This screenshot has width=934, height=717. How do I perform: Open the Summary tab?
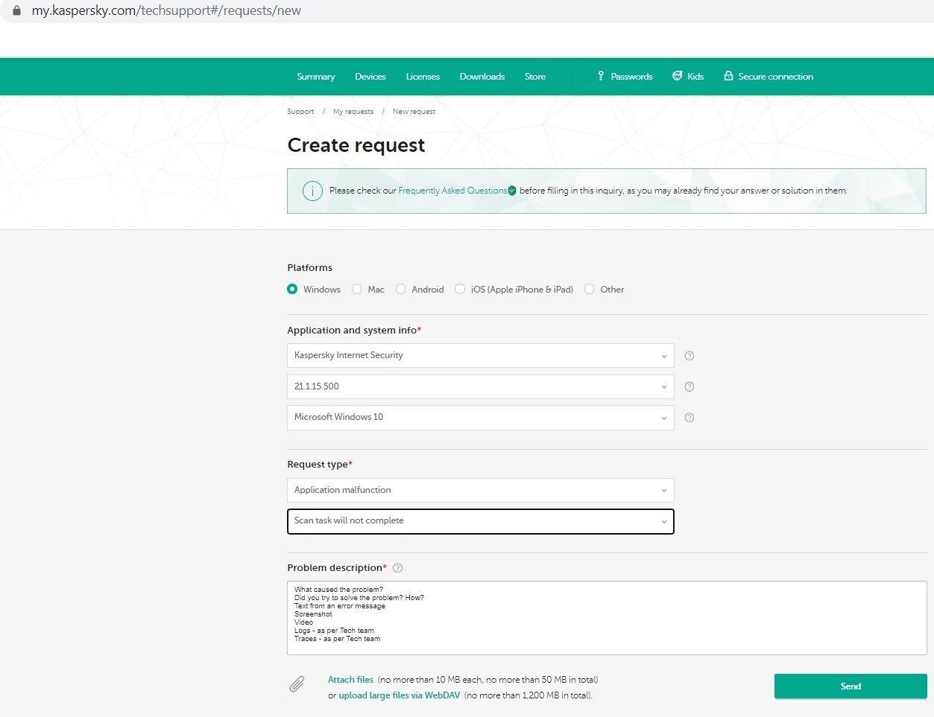click(x=315, y=77)
